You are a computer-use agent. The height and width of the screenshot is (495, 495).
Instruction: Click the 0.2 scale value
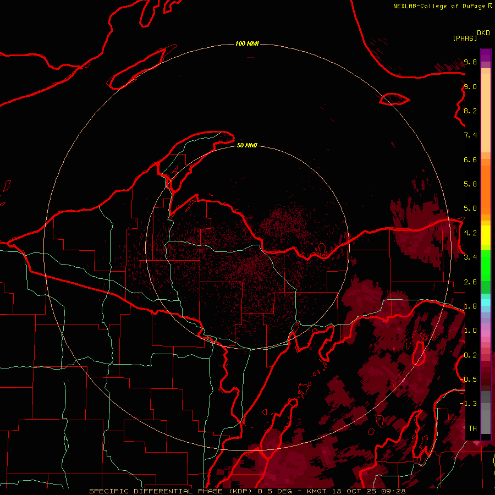click(470, 355)
